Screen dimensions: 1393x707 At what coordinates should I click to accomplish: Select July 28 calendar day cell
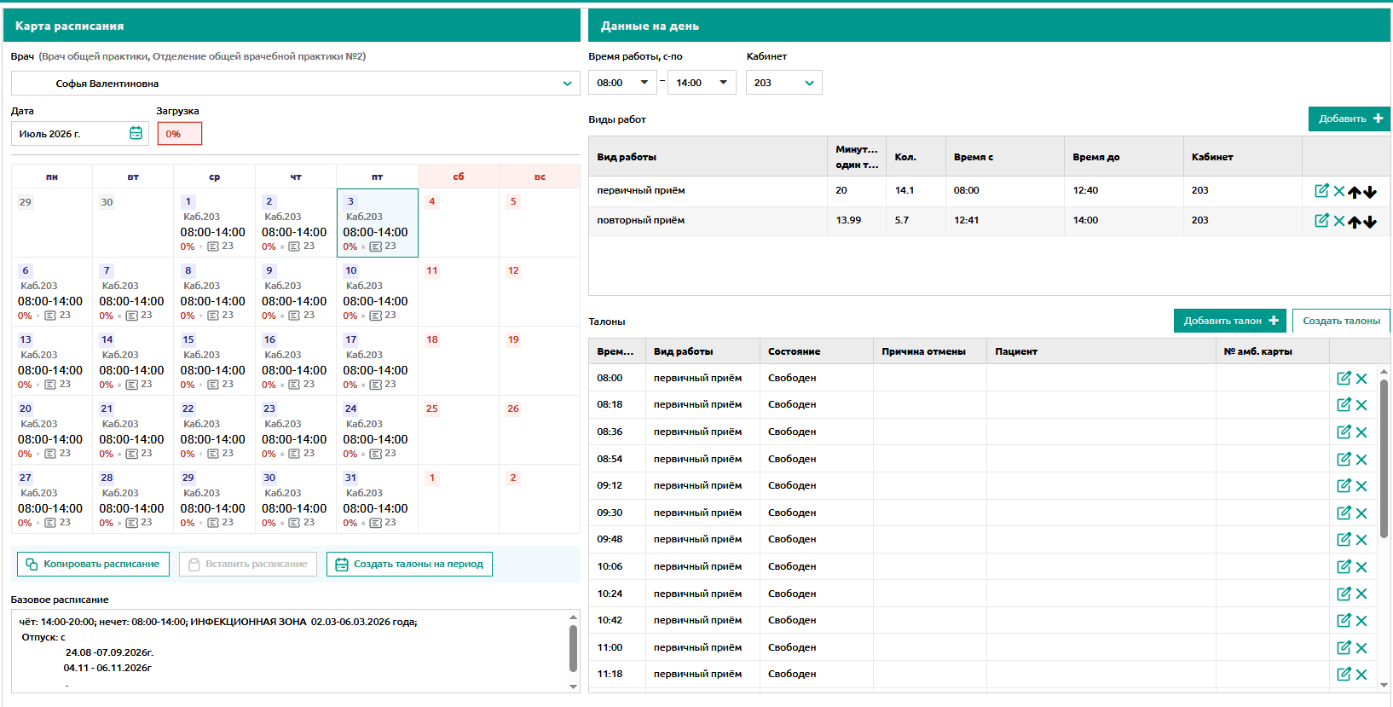coord(133,499)
